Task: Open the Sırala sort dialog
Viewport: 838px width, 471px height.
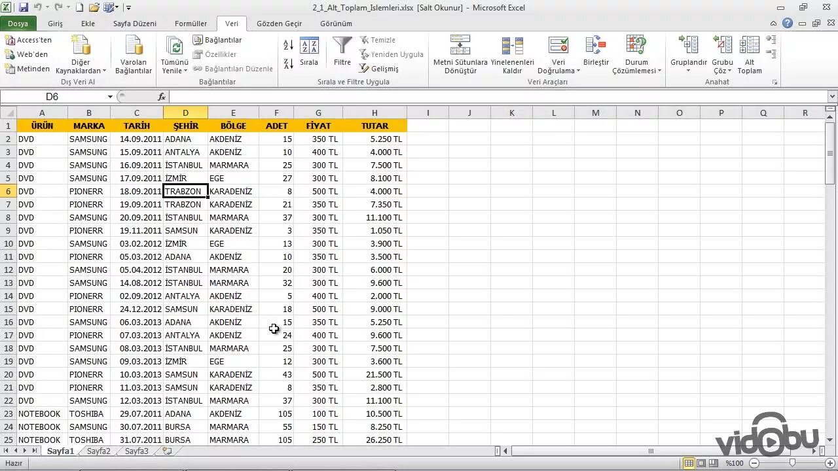Action: click(x=309, y=52)
